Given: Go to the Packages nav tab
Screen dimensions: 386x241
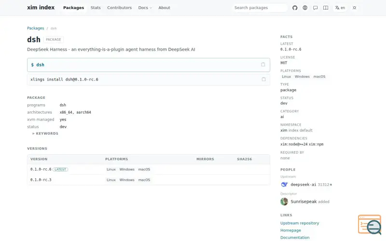Looking at the screenshot, I should (74, 8).
